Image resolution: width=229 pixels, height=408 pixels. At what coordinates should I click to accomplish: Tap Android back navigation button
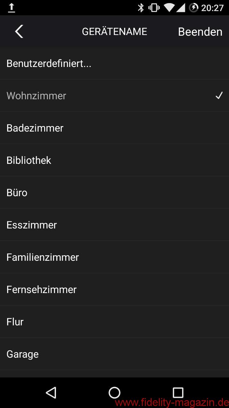click(x=51, y=392)
